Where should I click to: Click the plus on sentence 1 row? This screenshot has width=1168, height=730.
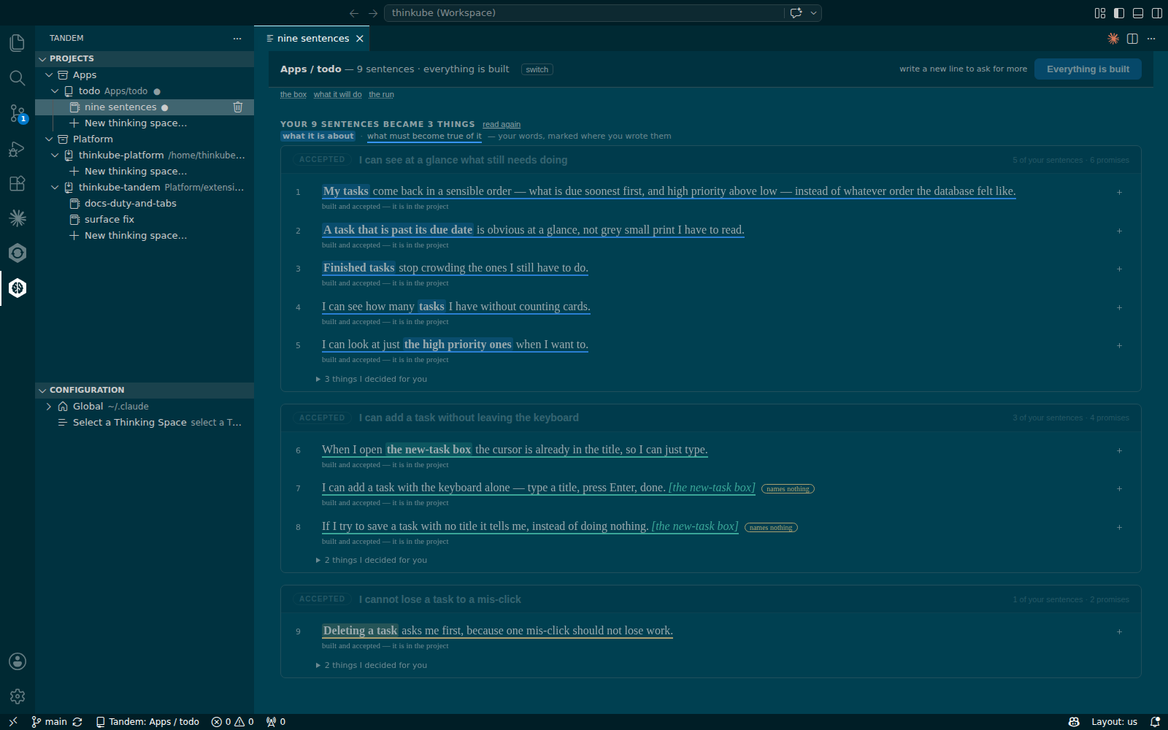pos(1119,192)
